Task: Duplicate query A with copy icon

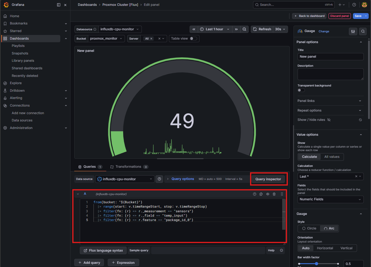Action: pos(261,194)
